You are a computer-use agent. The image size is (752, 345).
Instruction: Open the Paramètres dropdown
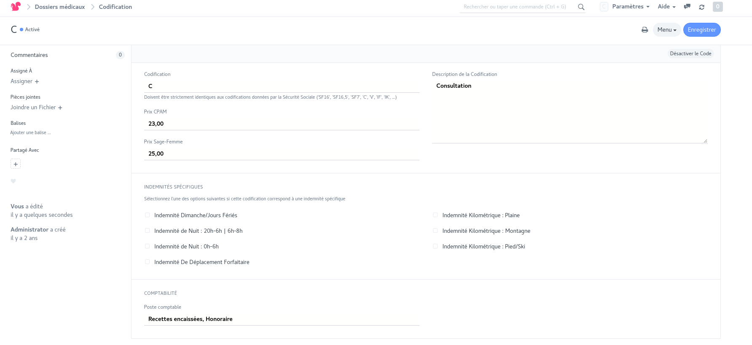pyautogui.click(x=631, y=7)
